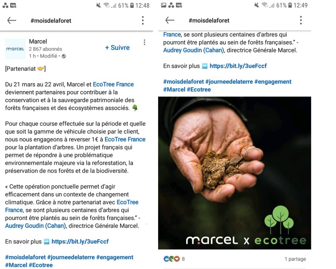Screen dimensions: 336x269
Task: Follow Marcel with the Suivre button
Action: [x=117, y=48]
